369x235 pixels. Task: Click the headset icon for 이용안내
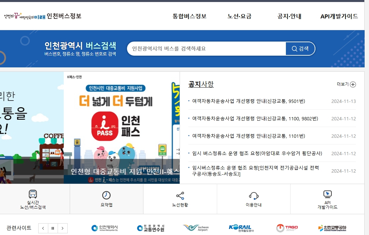pos(254,196)
